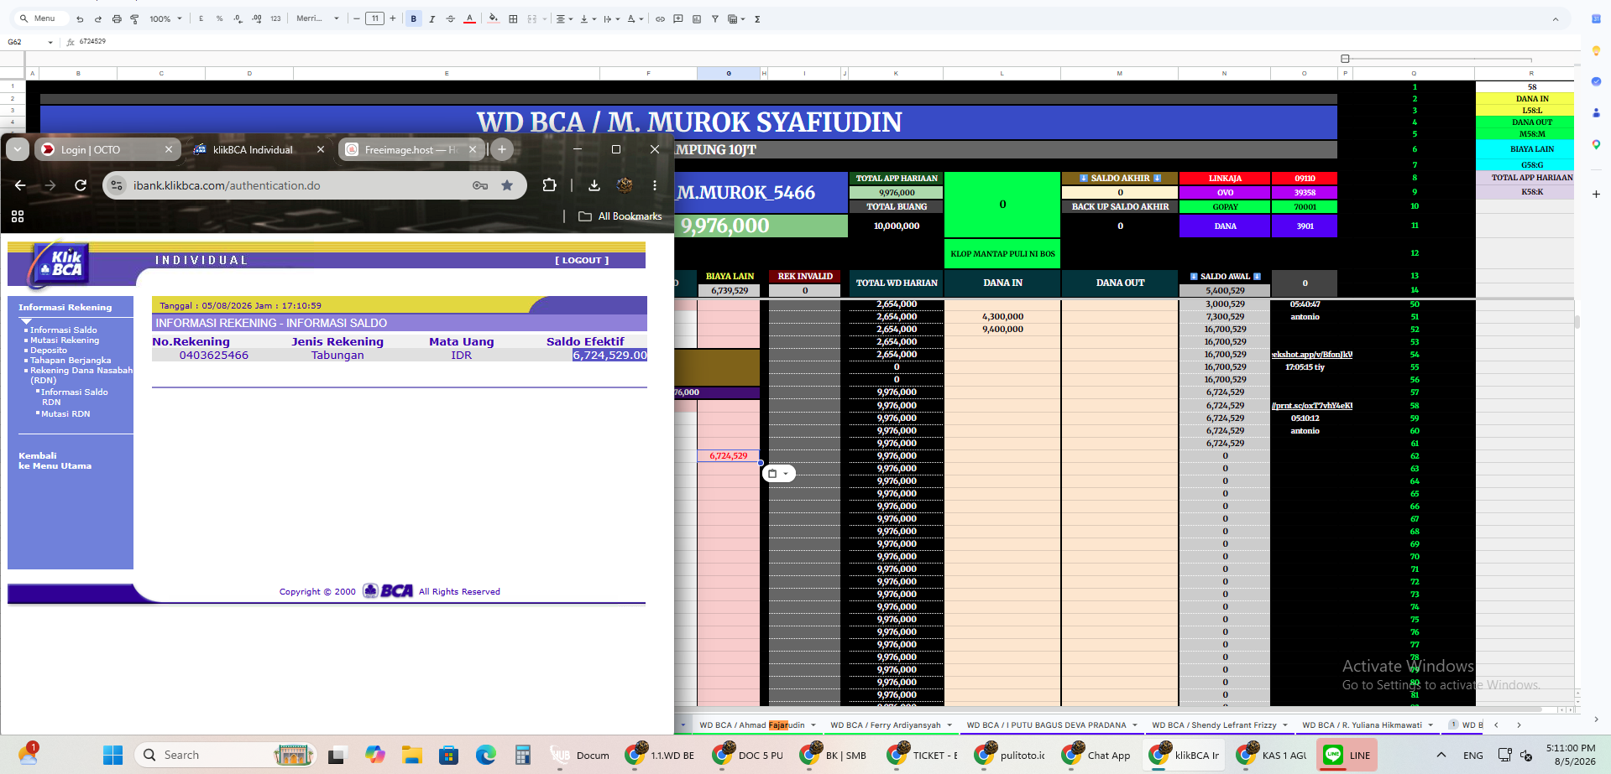The image size is (1611, 774).
Task: Open Chrome extensions puzzle icon
Action: [x=549, y=185]
